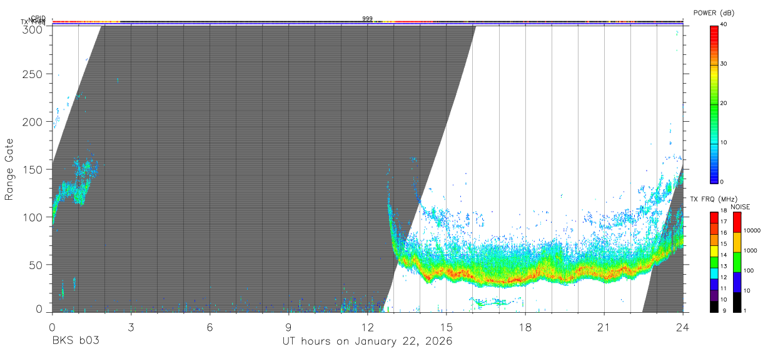The width and height of the screenshot is (768, 354).
Task: Click the red top segment of noise bar
Action: coord(737,222)
